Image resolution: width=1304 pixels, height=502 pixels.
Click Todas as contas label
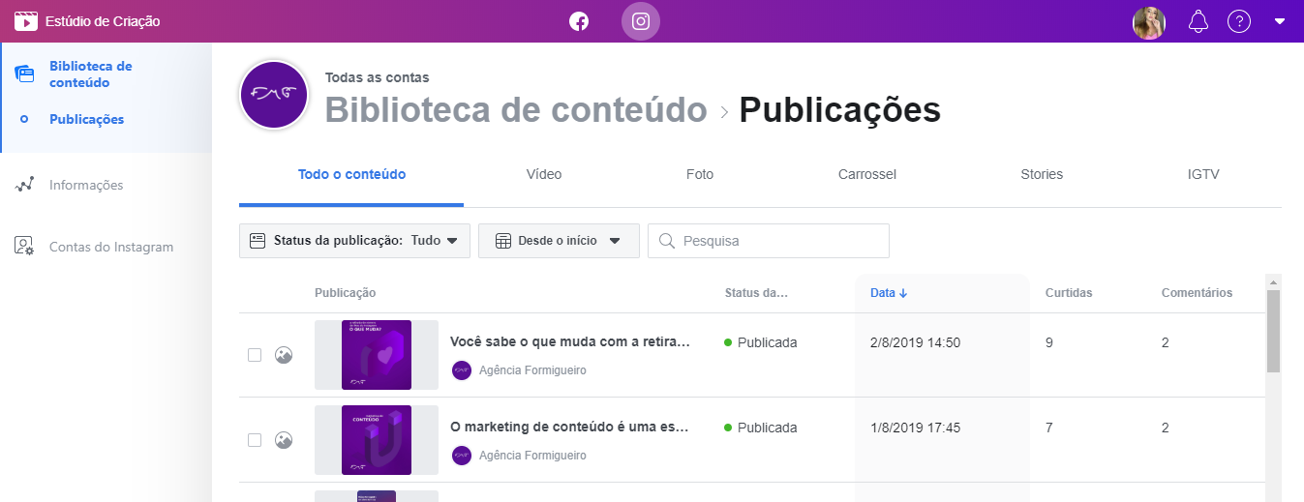click(377, 77)
